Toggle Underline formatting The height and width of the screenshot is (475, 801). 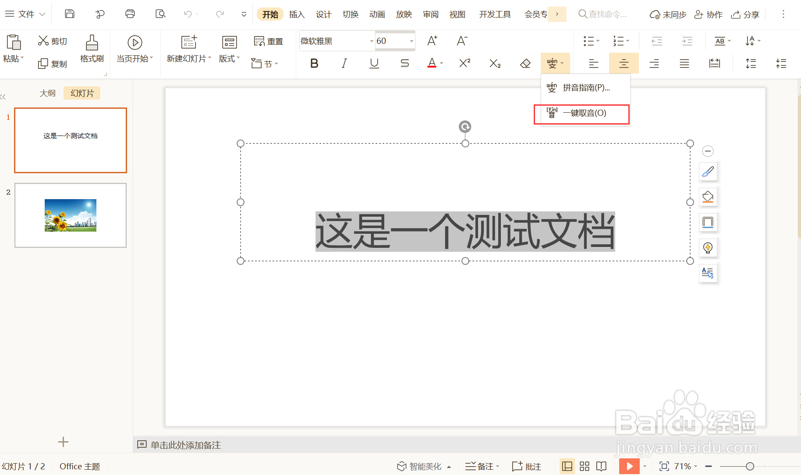coord(374,64)
